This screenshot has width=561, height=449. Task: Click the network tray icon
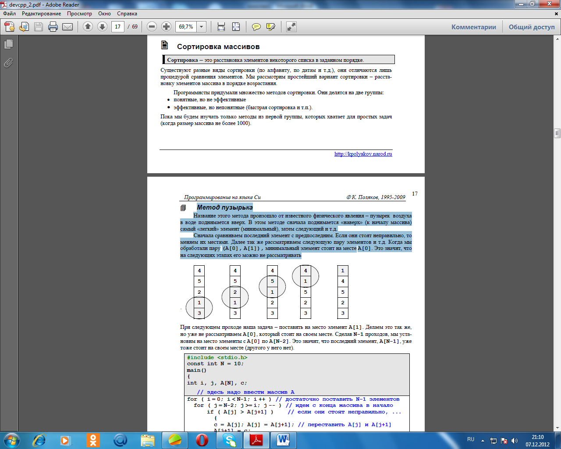[x=494, y=440]
